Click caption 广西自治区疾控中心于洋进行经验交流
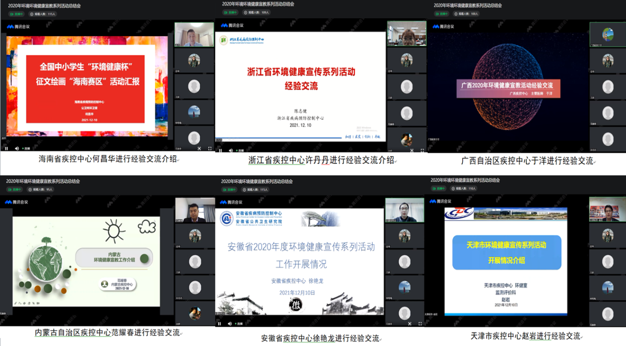Screen dimensions: 626x346 coord(527,161)
